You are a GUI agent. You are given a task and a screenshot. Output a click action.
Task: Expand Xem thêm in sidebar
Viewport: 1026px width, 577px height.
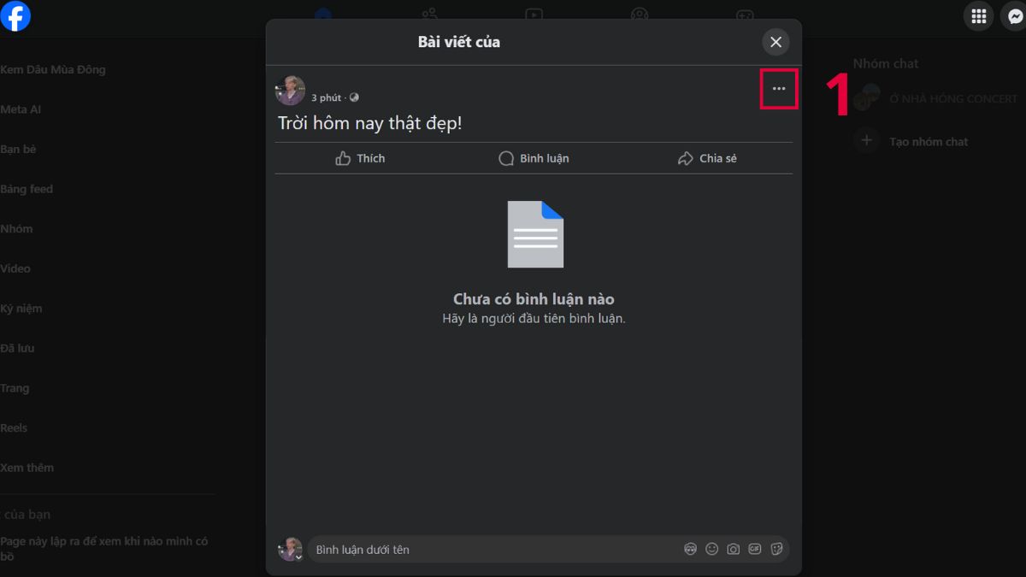[27, 468]
